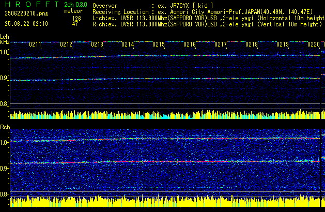Pick the 0214 time marker

[x=128, y=44]
